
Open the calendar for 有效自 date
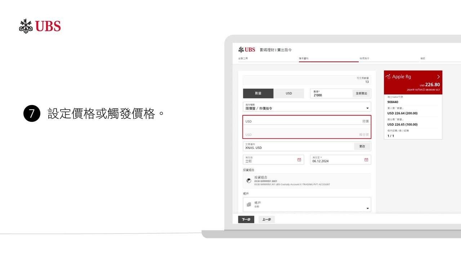(x=299, y=160)
